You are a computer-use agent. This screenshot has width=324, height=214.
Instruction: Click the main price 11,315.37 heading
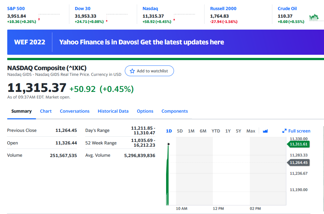click(x=37, y=88)
